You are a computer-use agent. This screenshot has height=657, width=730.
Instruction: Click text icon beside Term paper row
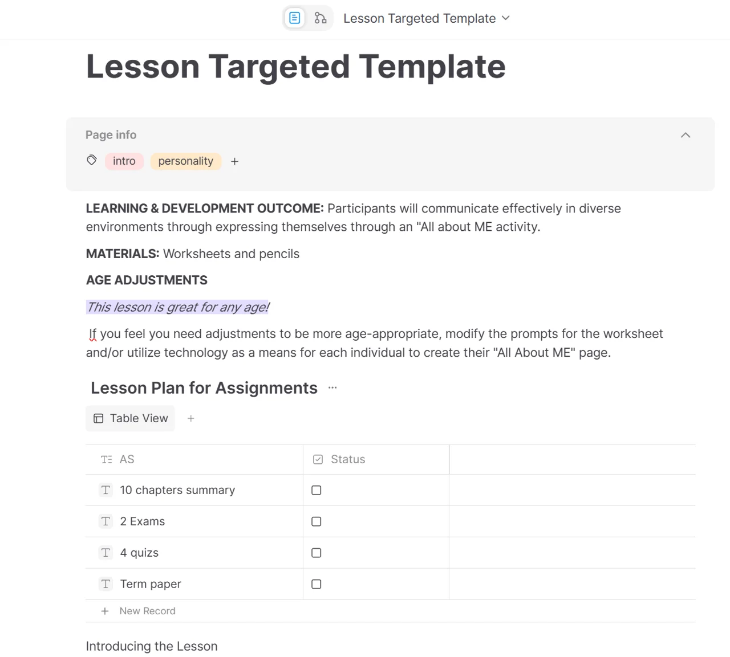coord(106,584)
